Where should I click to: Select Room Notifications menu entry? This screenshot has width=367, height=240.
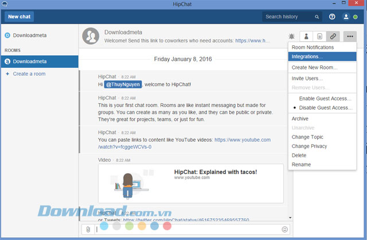322,47
